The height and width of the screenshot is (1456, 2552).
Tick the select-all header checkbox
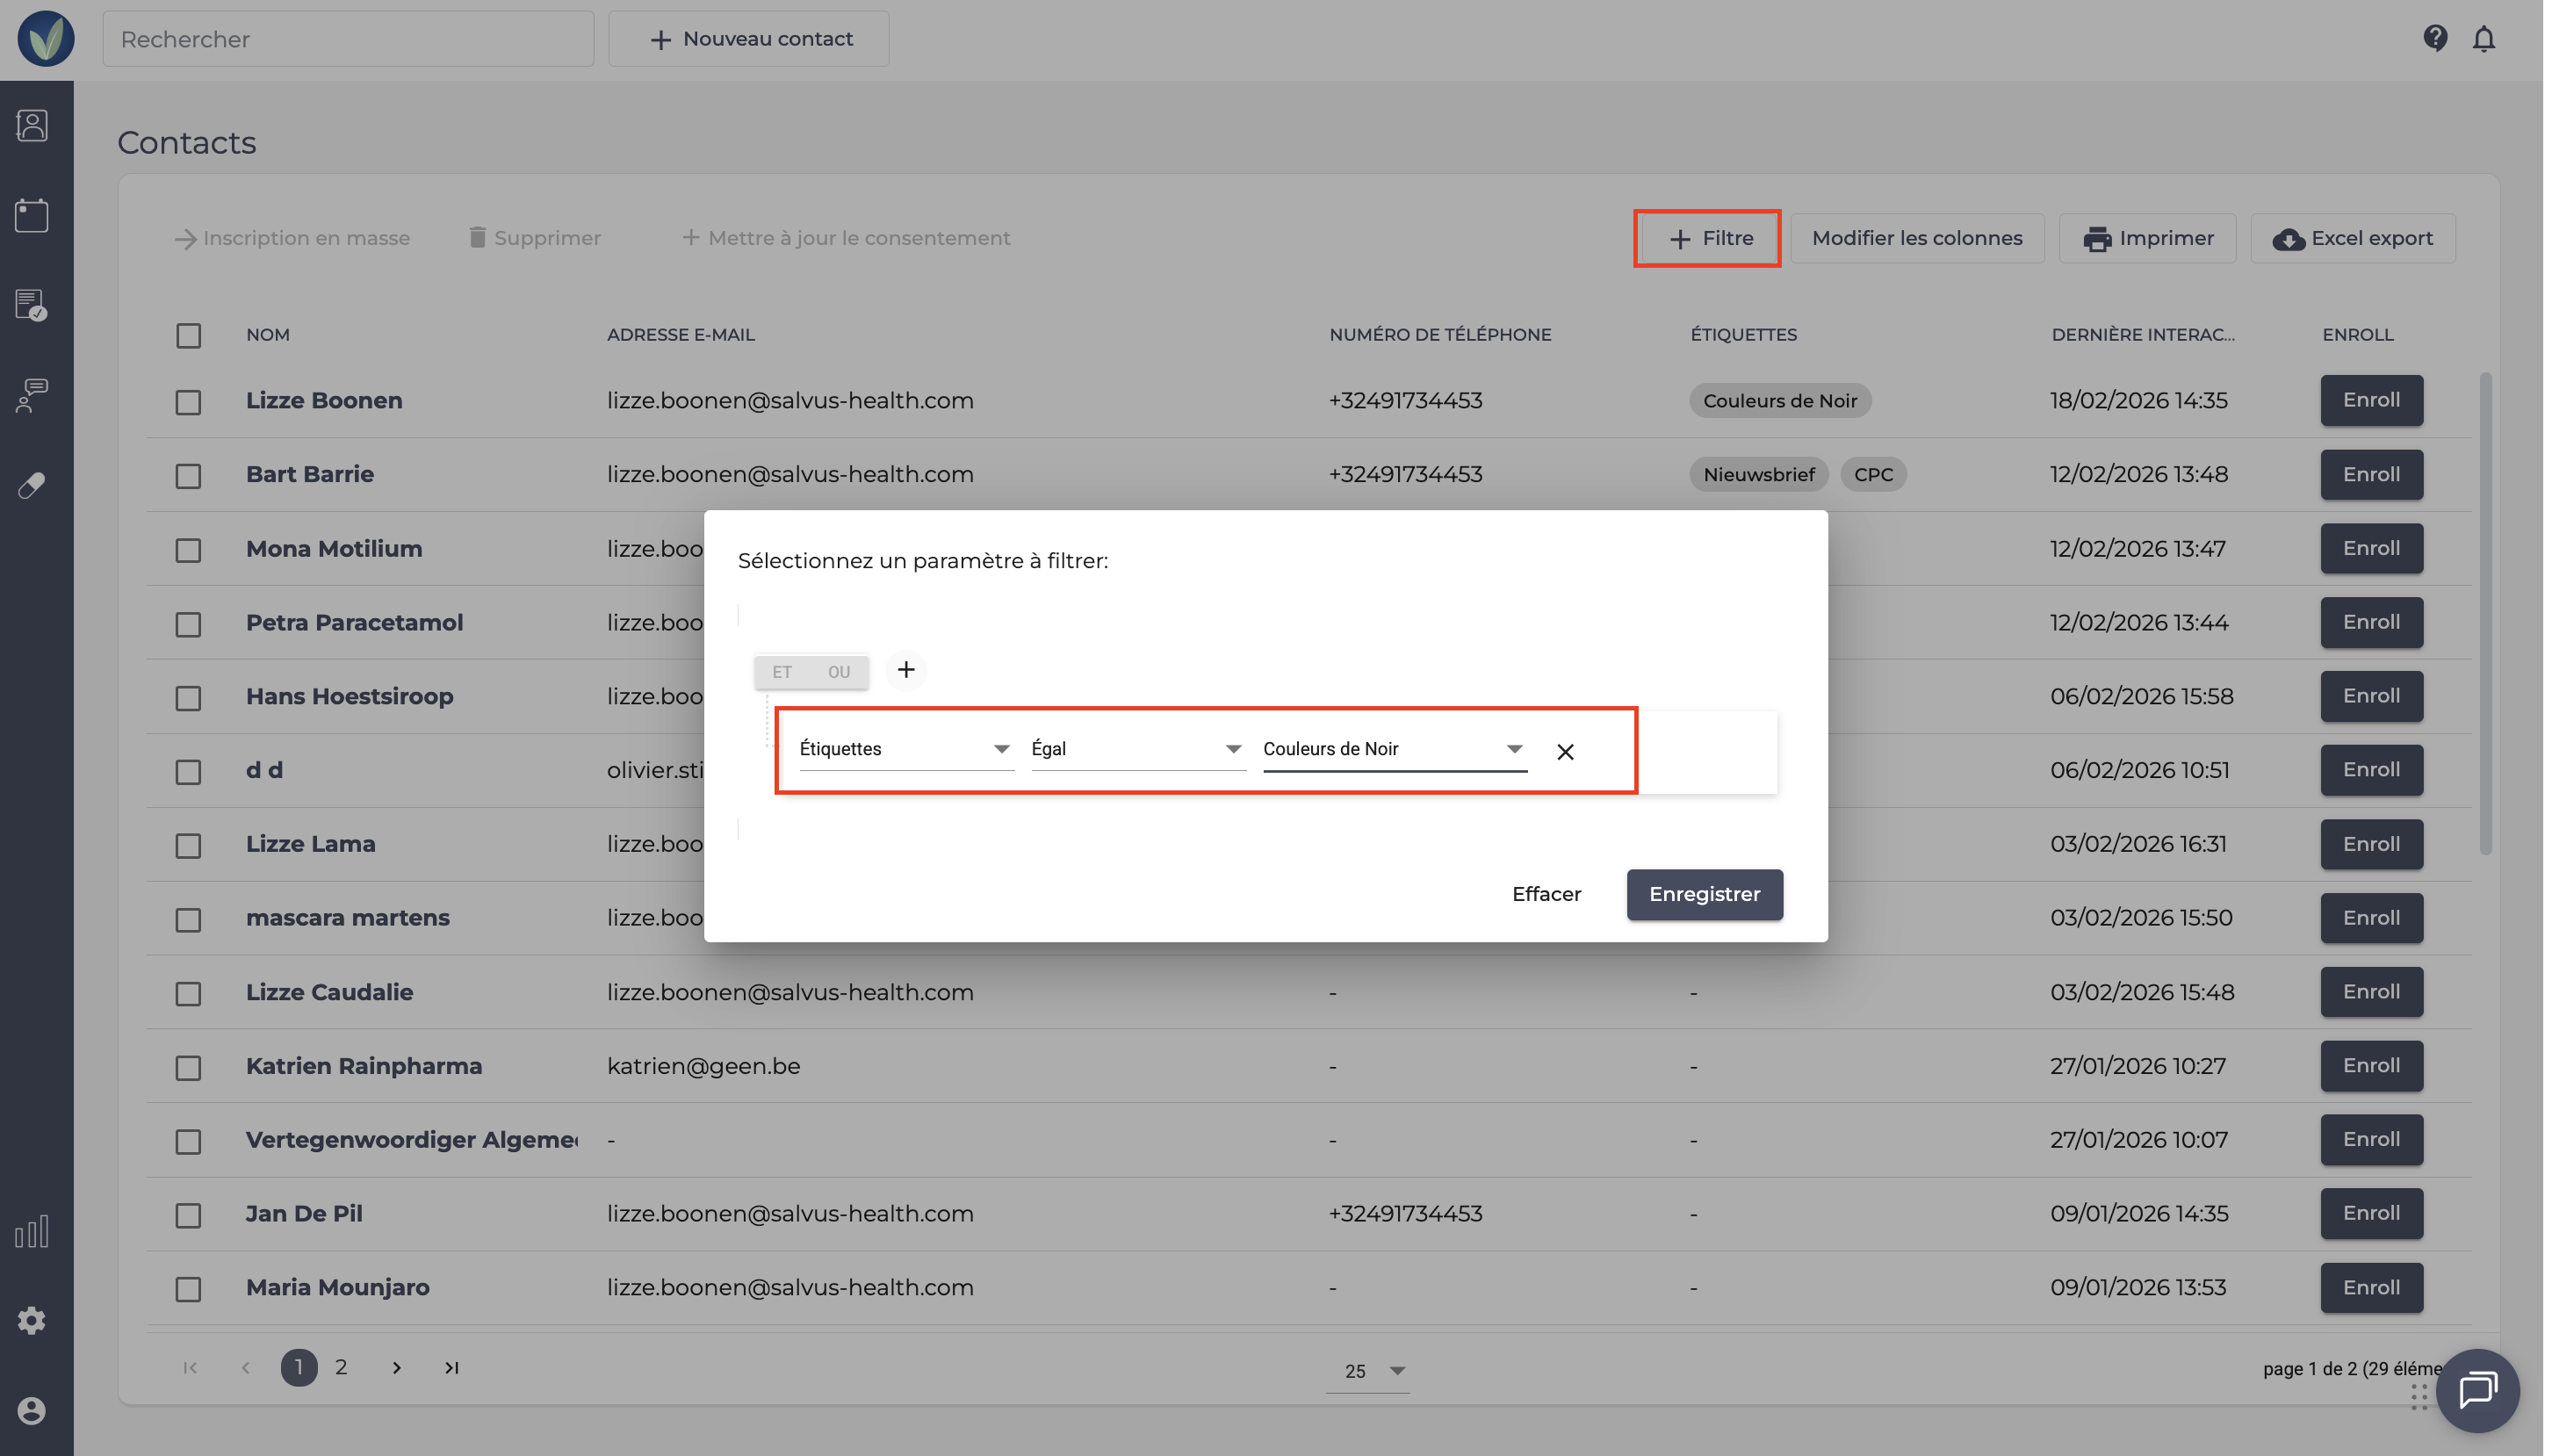tap(188, 335)
